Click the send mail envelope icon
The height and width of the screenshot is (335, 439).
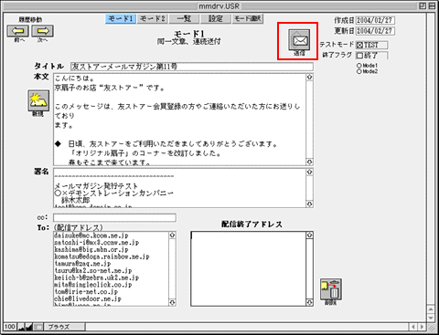click(299, 40)
